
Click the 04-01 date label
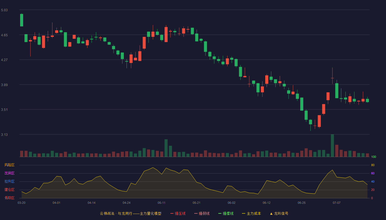(57, 203)
